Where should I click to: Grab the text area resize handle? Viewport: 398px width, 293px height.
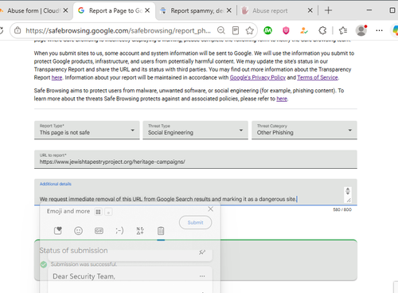pyautogui.click(x=349, y=201)
